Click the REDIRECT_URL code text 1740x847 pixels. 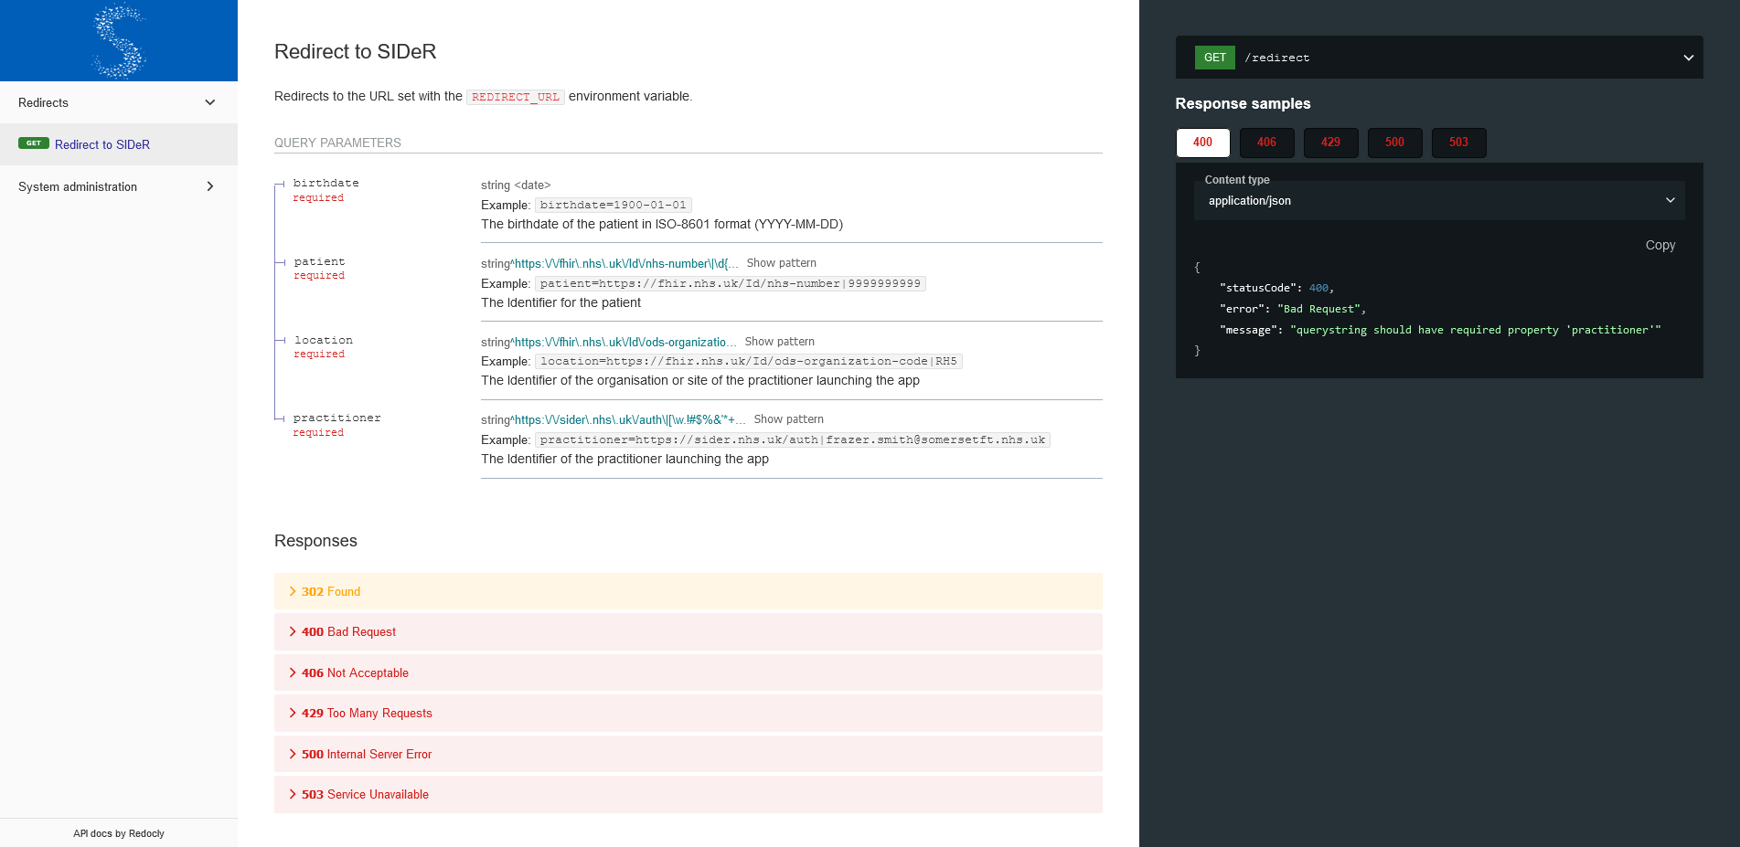click(516, 97)
